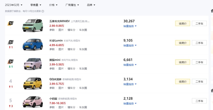This screenshot has width=213, height=110.
Task: Open the 熊猫mini car image
Action: pyautogui.click(x=33, y=64)
